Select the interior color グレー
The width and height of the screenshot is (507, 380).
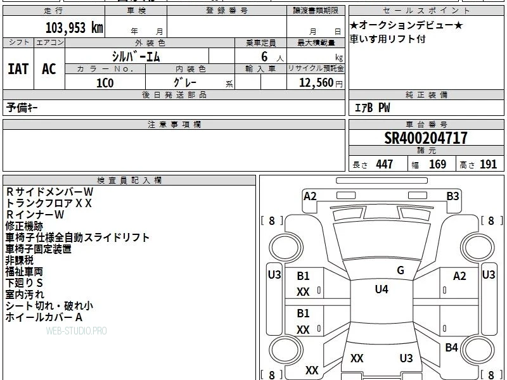[184, 82]
